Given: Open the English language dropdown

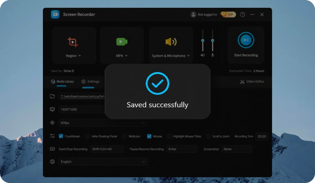Looking at the screenshot, I should [103, 162].
